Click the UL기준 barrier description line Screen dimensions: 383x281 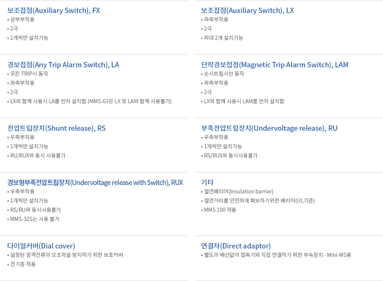click(259, 201)
